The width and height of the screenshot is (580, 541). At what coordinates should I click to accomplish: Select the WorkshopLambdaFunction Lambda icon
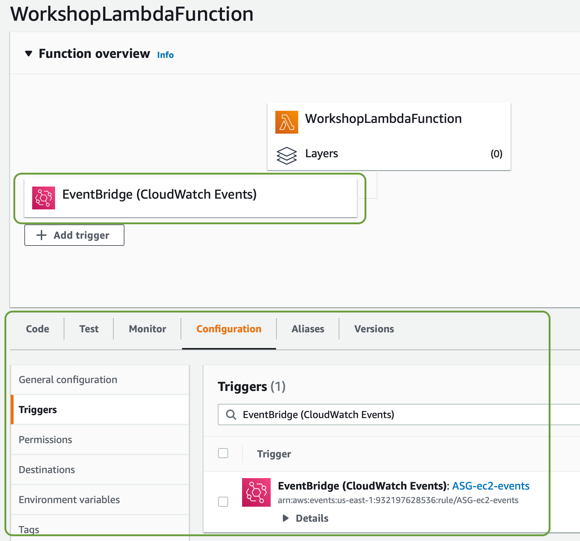[286, 122]
